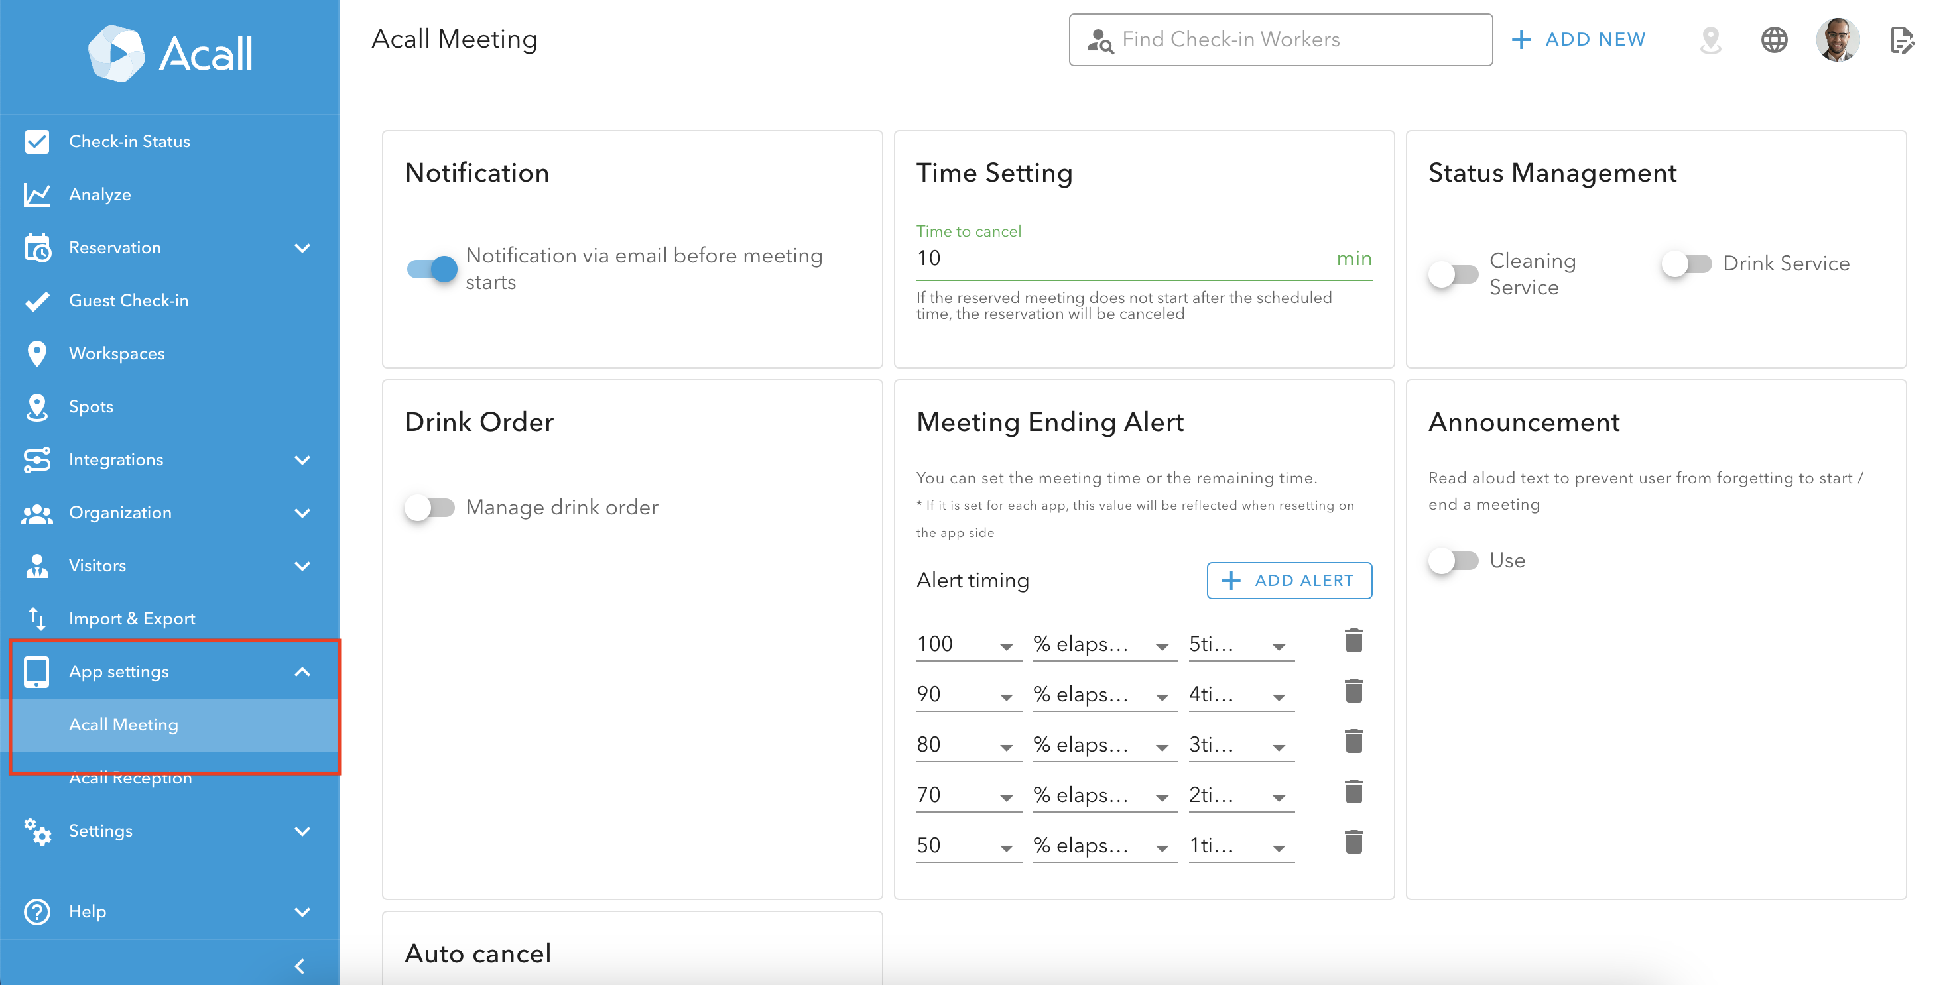Expand the Help menu chevron

302,911
